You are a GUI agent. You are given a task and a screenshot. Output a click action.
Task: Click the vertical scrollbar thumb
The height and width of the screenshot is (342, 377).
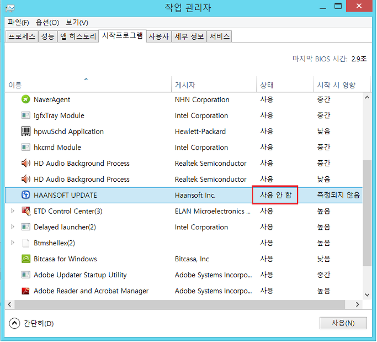[367, 213]
